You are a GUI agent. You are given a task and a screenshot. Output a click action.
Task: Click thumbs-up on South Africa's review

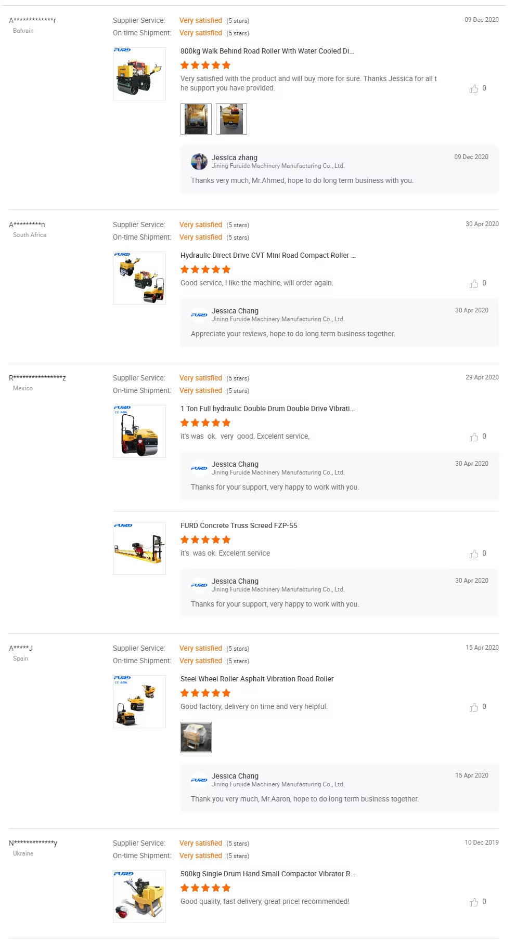[474, 283]
